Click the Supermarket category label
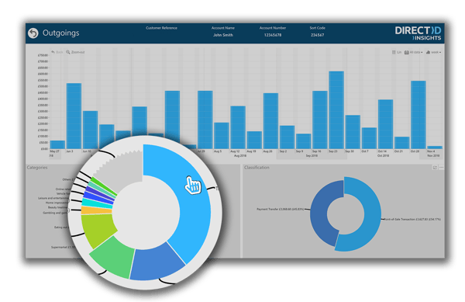 (64, 247)
